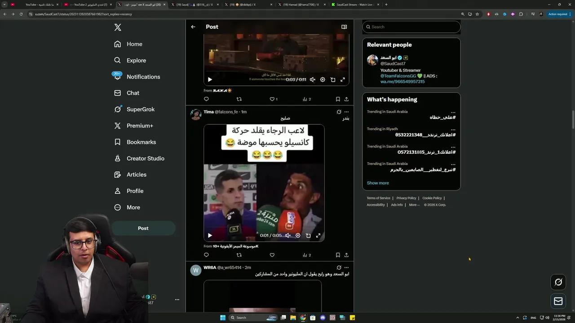Image resolution: width=575 pixels, height=323 pixels.
Task: Open Chat in the sidebar
Action: [x=127, y=93]
